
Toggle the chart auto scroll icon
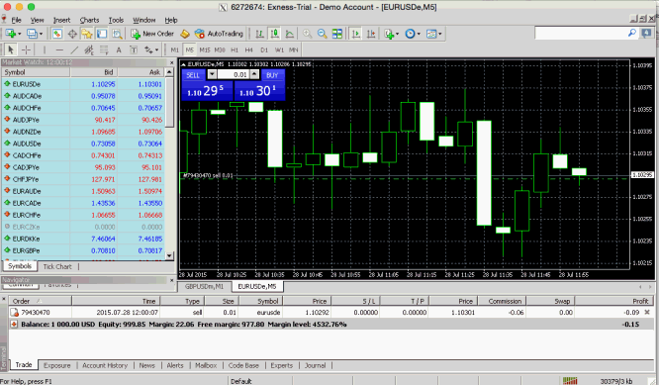356,34
